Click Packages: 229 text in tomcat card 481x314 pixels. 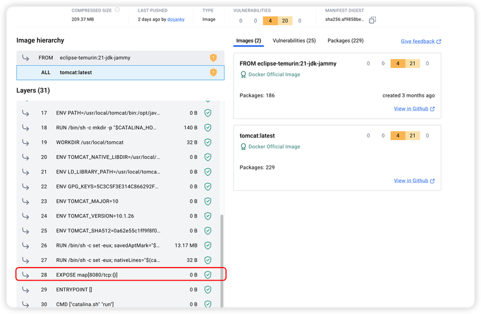point(257,168)
